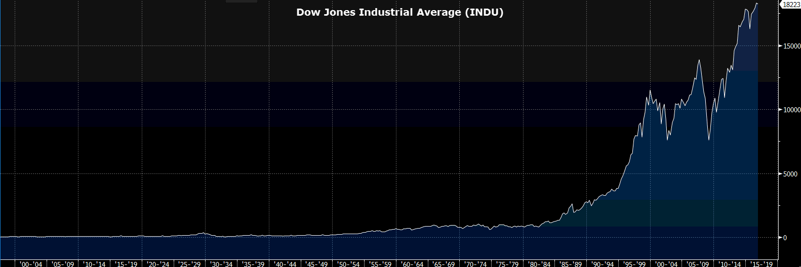The image size is (801, 267).
Task: Click the 10000 y-axis label
Action: click(792, 110)
